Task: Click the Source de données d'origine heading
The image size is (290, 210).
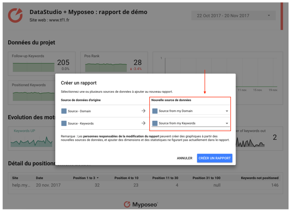Action: coord(81,100)
